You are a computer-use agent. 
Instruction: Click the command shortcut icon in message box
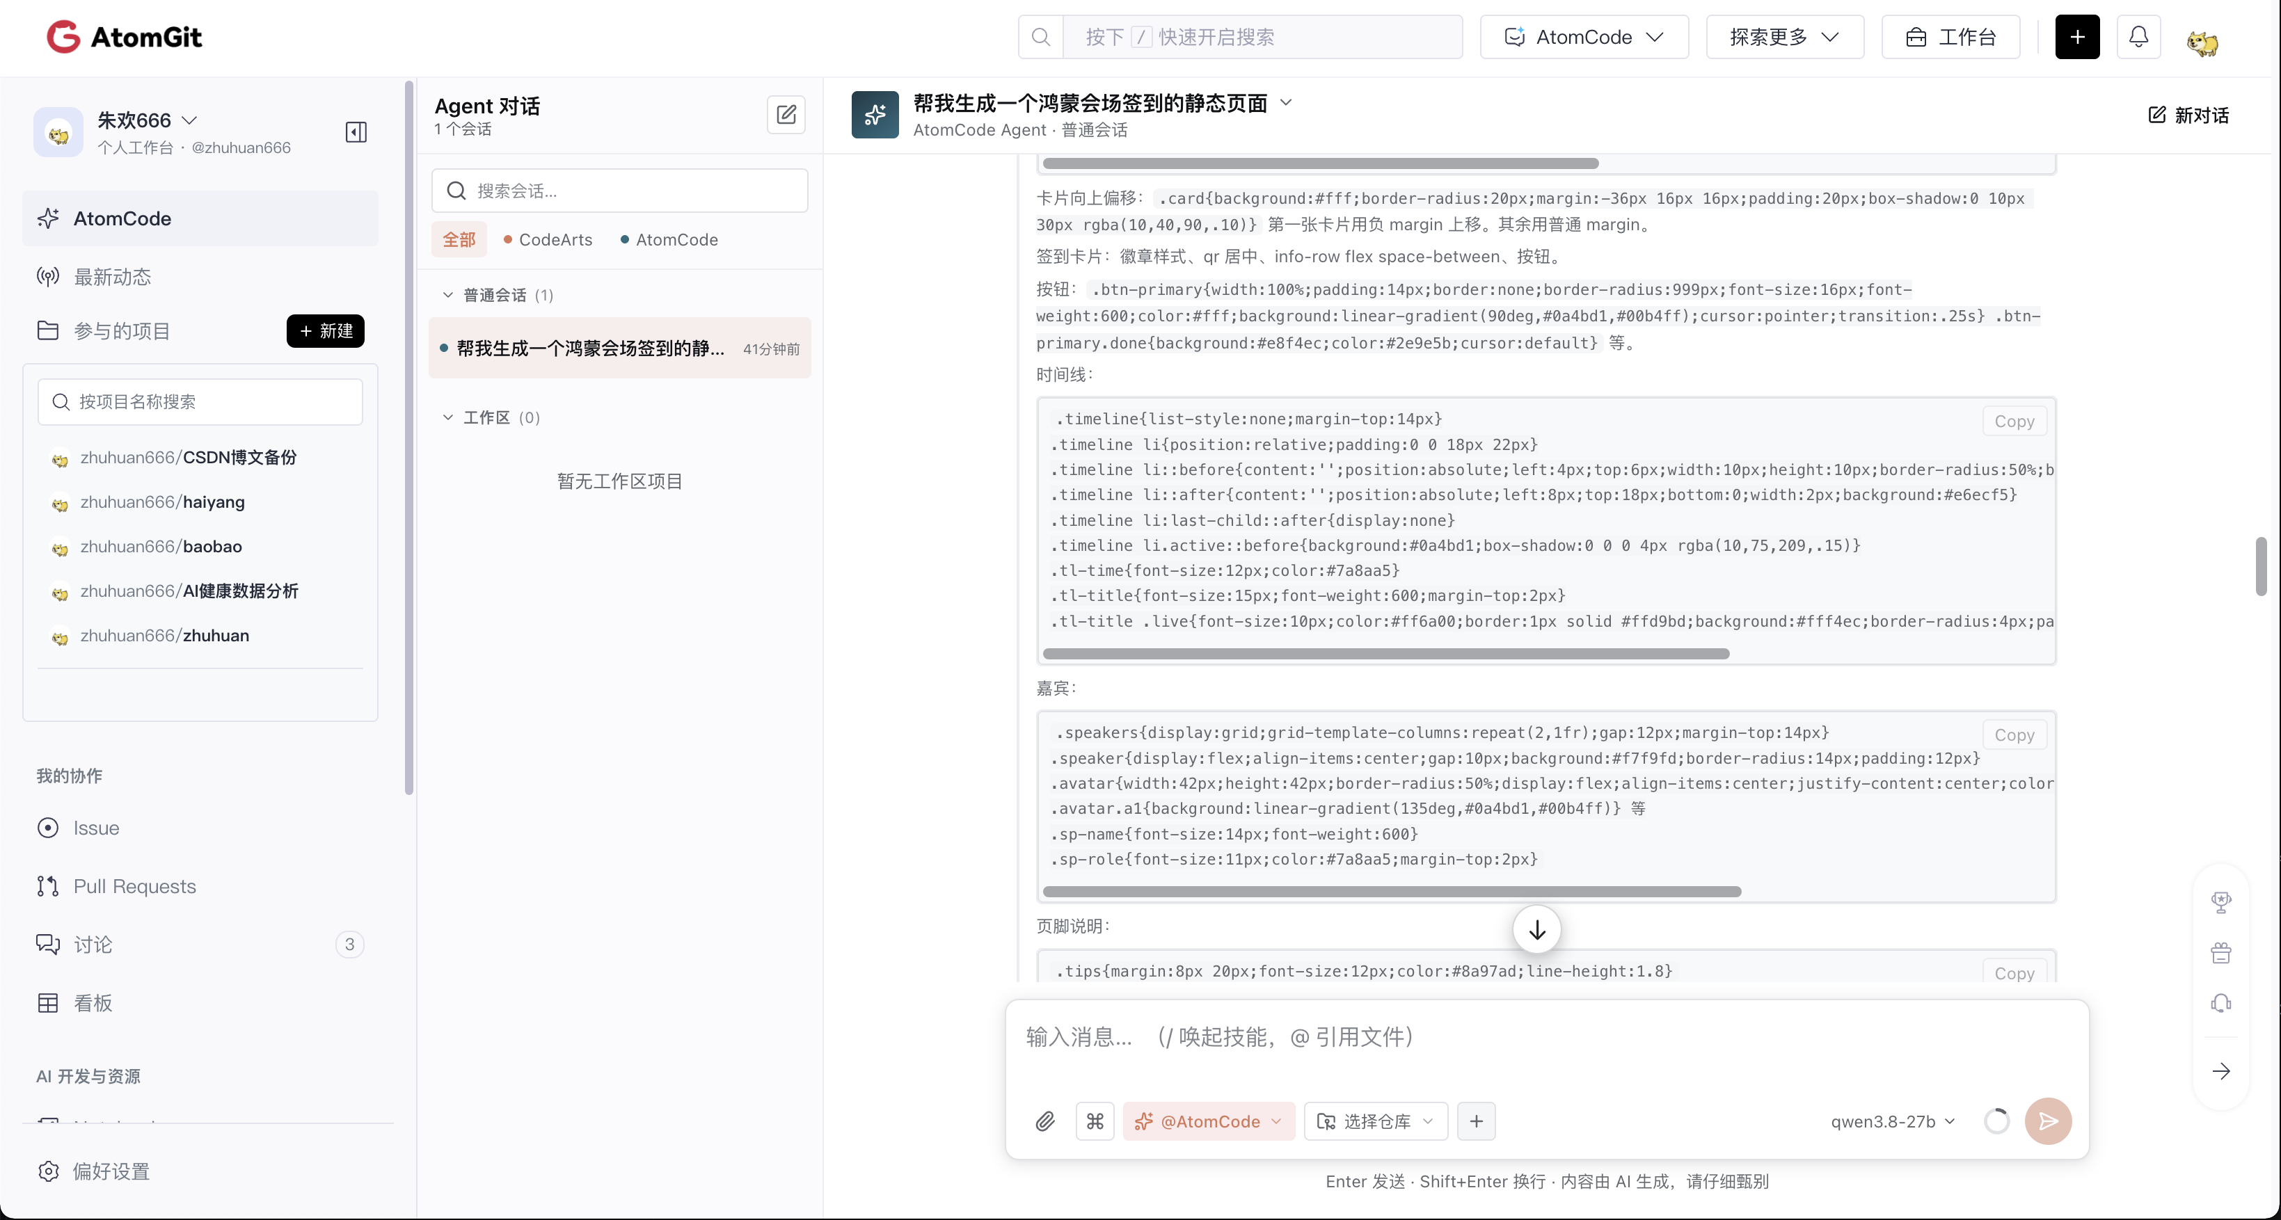1095,1121
